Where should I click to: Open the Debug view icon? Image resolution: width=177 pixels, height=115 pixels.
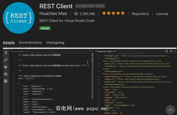[x=5, y=74]
